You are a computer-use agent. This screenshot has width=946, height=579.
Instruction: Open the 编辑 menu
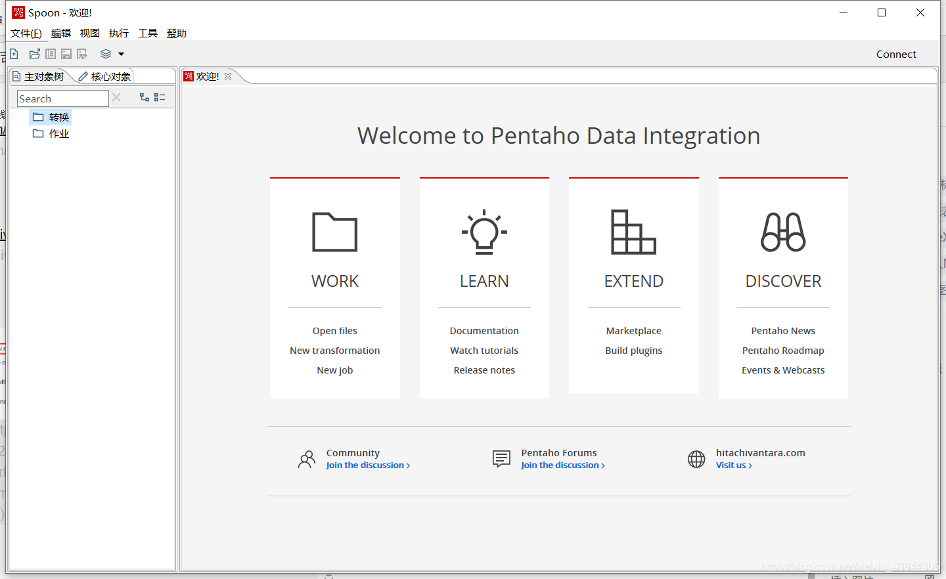click(x=61, y=33)
